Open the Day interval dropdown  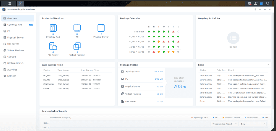(x=253, y=124)
